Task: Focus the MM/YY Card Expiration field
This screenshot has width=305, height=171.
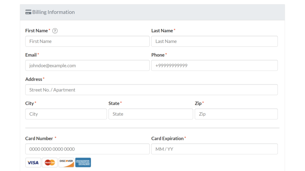Action: pyautogui.click(x=214, y=149)
